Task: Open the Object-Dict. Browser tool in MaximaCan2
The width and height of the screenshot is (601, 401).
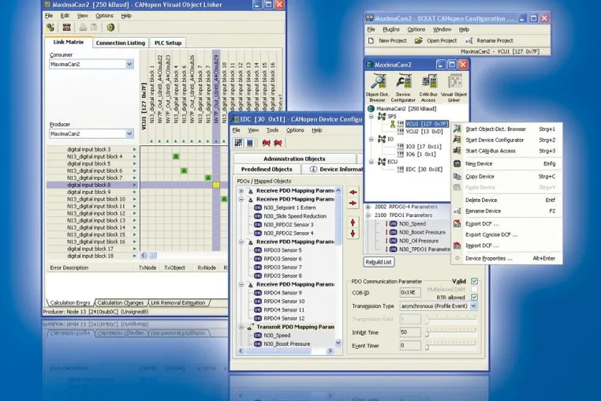Action: coord(378,88)
